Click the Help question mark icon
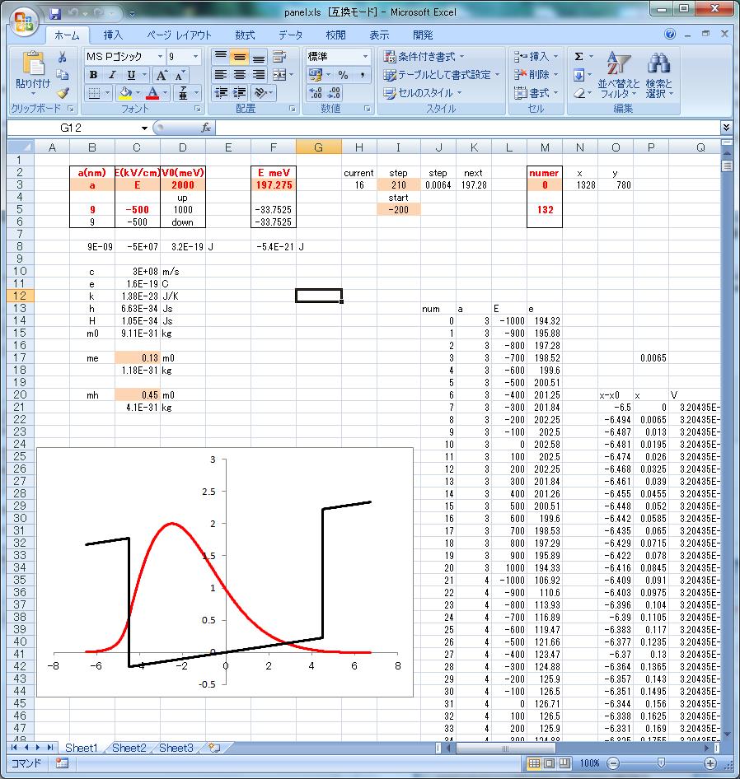Screen dimensions: 740x779 (670, 35)
